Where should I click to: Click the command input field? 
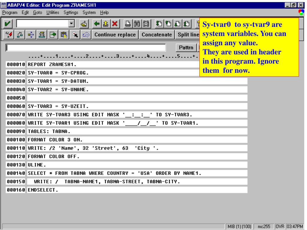[43, 24]
